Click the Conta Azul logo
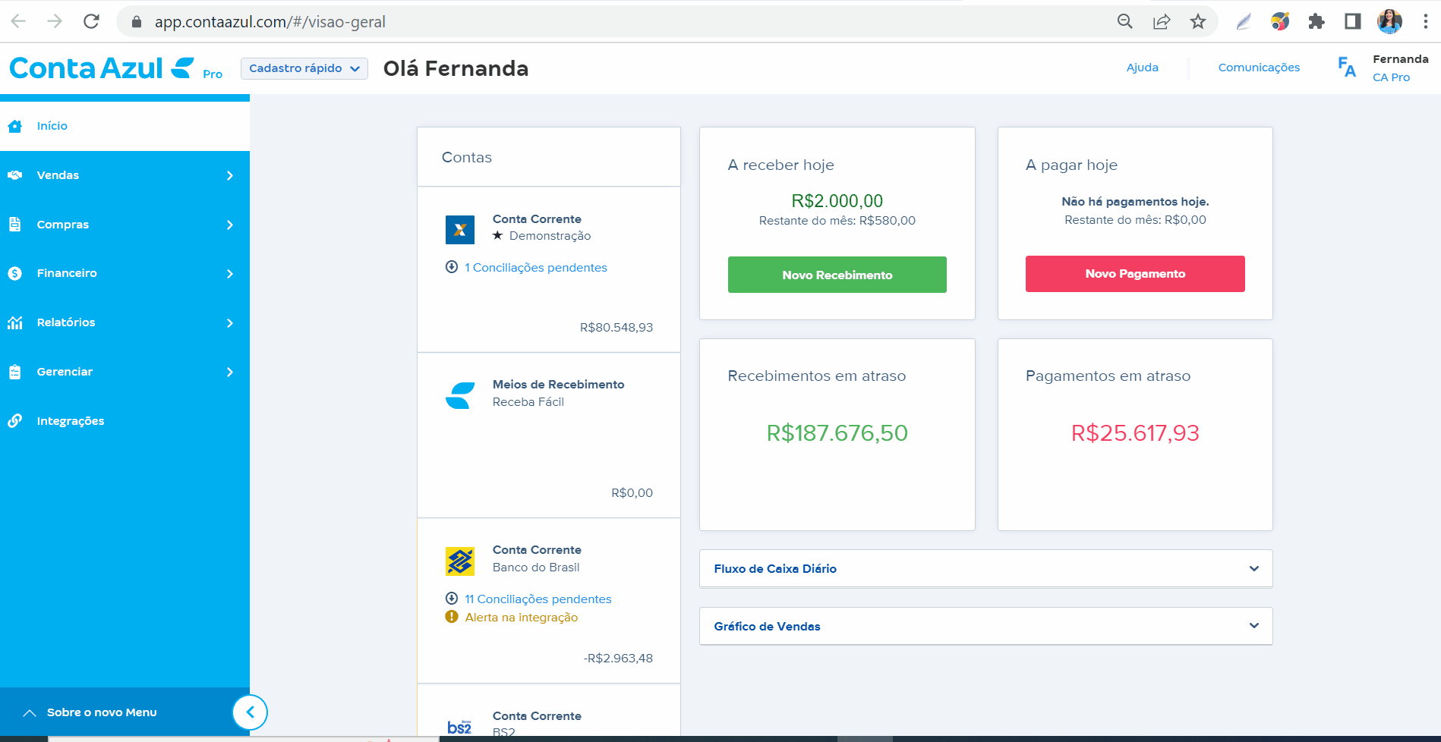Image resolution: width=1441 pixels, height=742 pixels. pos(102,68)
